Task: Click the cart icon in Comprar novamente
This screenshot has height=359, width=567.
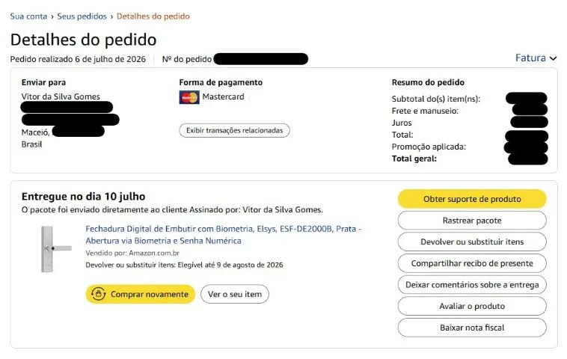Action: coord(98,294)
